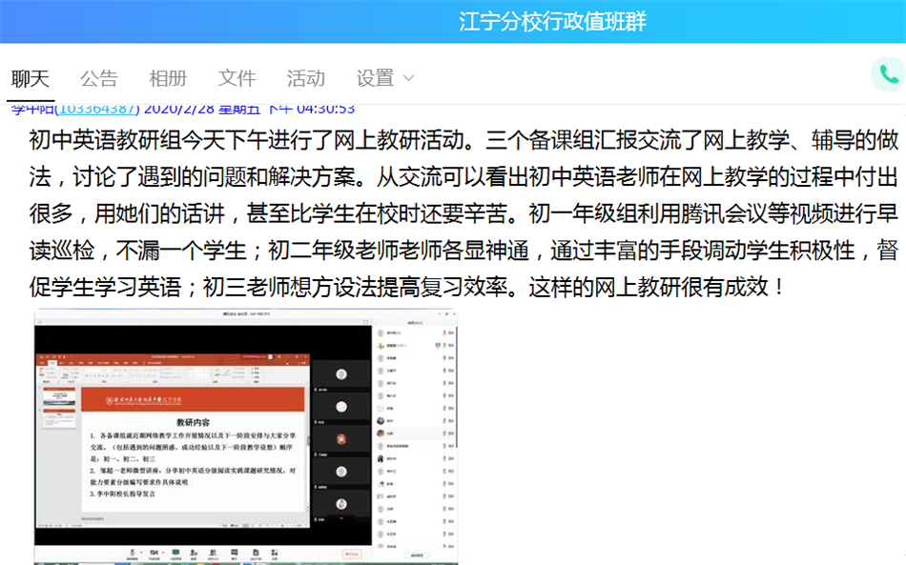Click the microphone mute icon in meeting toolbar
Viewport: 906px width, 565px height.
[x=131, y=553]
